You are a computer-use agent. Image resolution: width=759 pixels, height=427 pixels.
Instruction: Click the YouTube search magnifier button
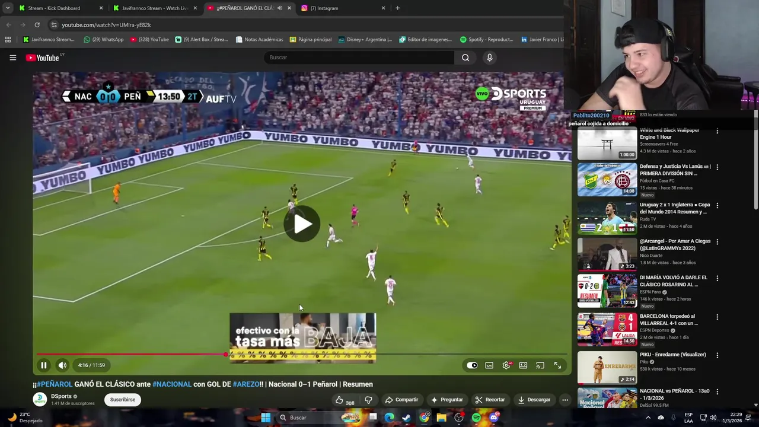[465, 58]
